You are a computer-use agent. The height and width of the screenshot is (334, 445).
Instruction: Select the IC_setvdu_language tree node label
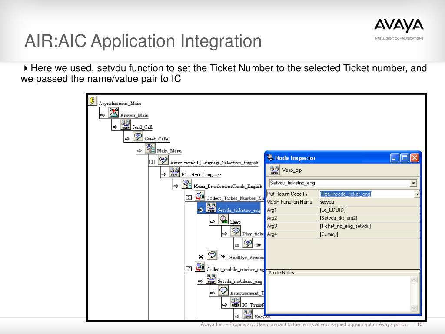[x=201, y=175]
